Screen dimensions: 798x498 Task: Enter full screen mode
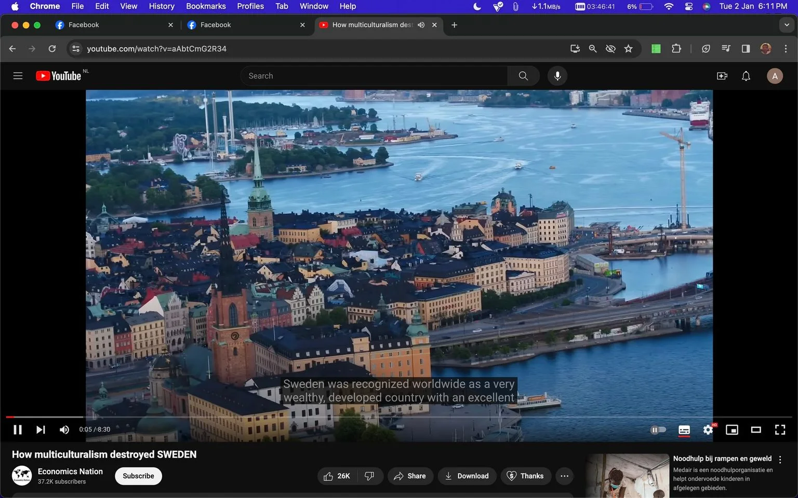pyautogui.click(x=780, y=430)
